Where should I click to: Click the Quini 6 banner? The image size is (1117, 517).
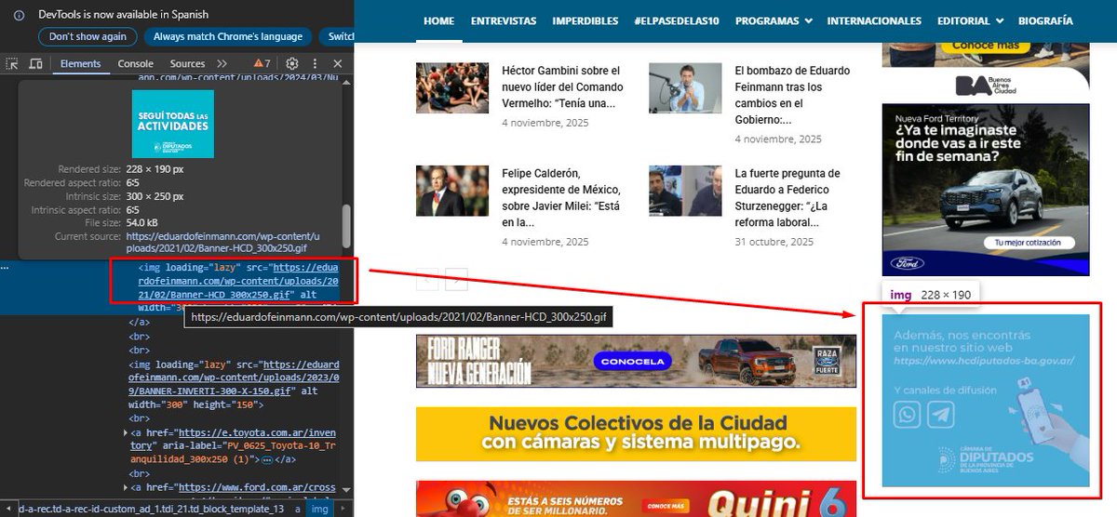click(x=636, y=498)
